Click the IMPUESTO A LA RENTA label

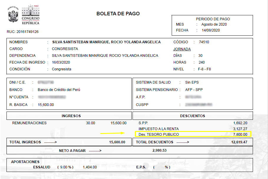click(159, 129)
